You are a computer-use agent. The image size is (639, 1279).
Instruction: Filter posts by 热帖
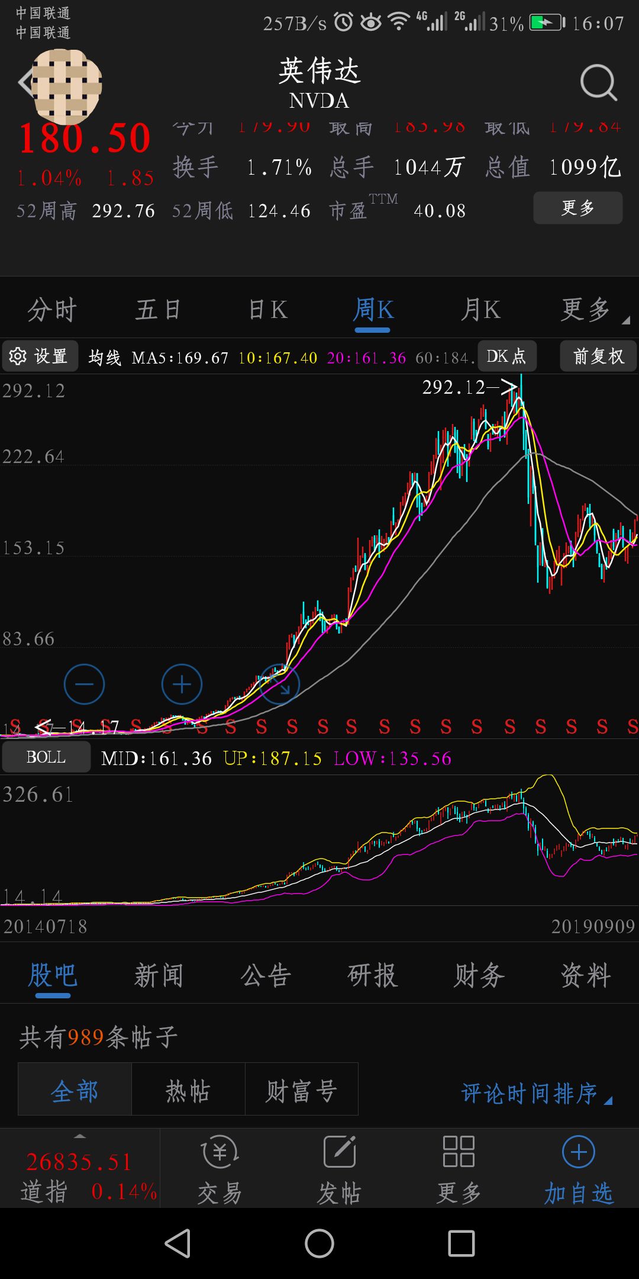click(188, 1089)
